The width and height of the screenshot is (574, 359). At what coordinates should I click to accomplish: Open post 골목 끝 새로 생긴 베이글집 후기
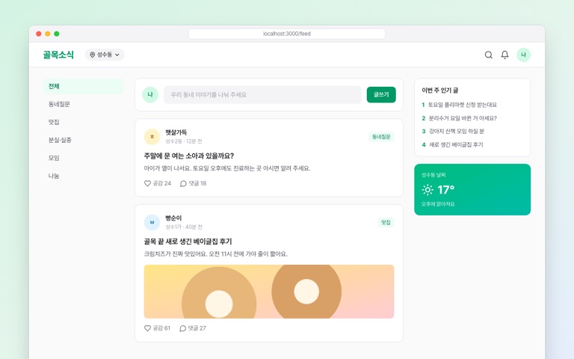coord(188,242)
